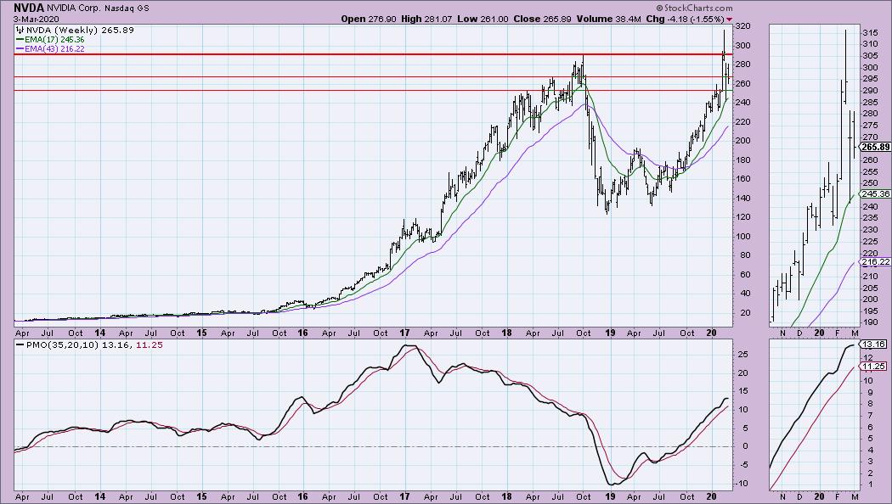Click year 19 on the price chart time axis

pos(610,333)
